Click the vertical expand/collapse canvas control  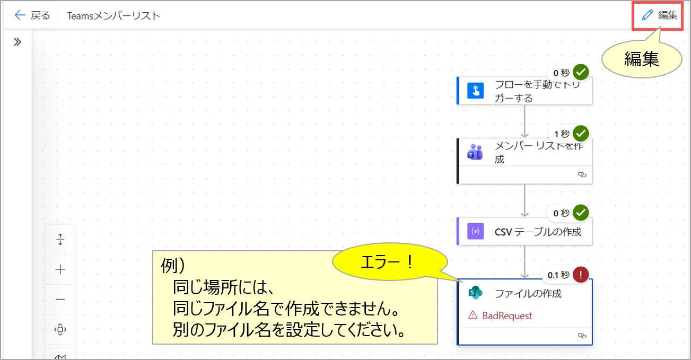click(x=60, y=240)
